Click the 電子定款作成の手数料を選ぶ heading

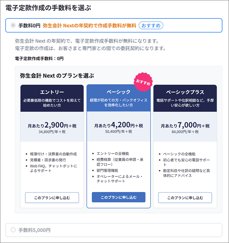[x=53, y=7]
